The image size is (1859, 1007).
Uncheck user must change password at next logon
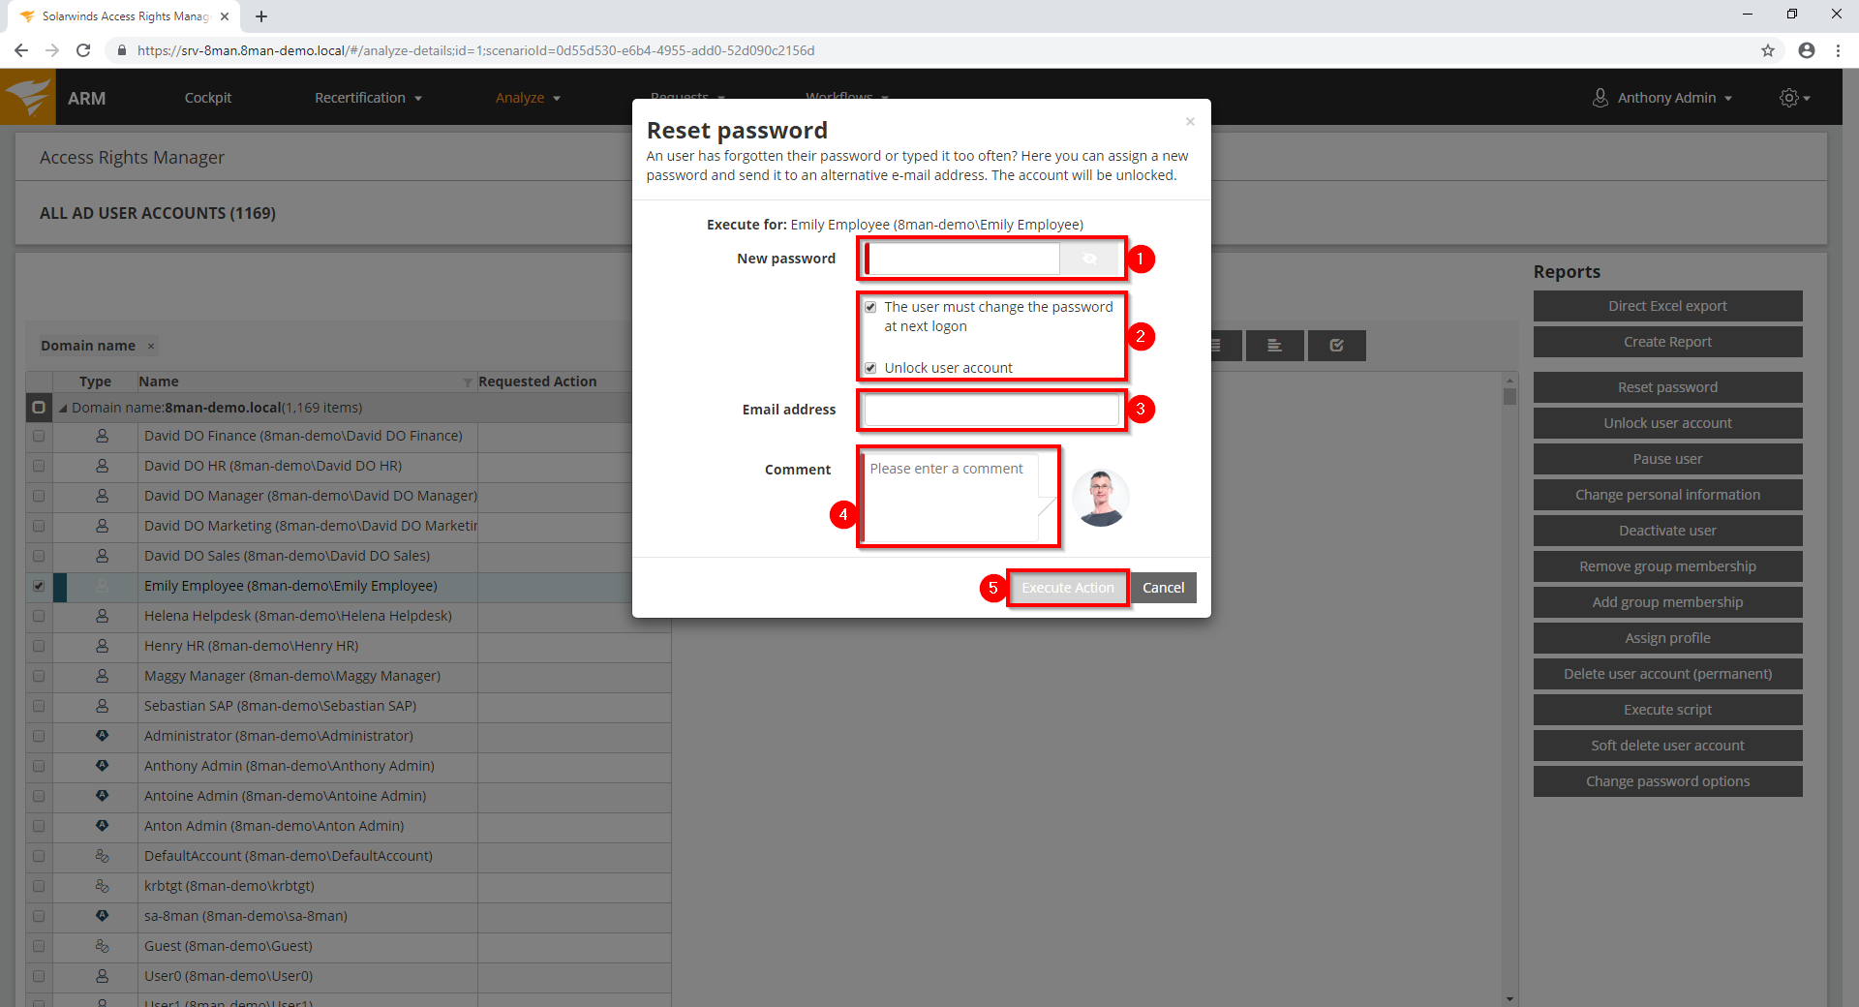[870, 307]
